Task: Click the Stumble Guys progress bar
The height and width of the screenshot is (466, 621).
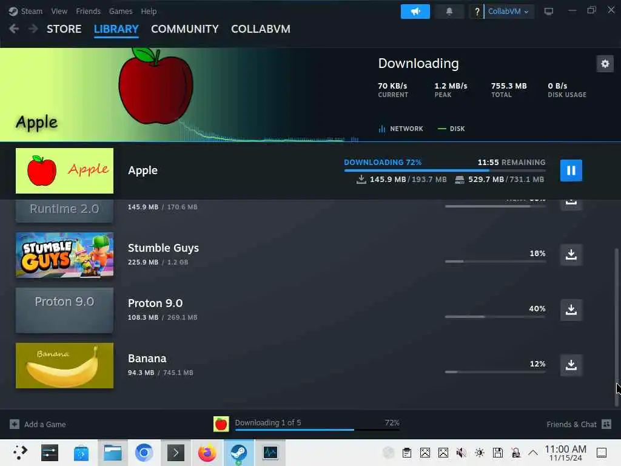Action: tap(495, 262)
